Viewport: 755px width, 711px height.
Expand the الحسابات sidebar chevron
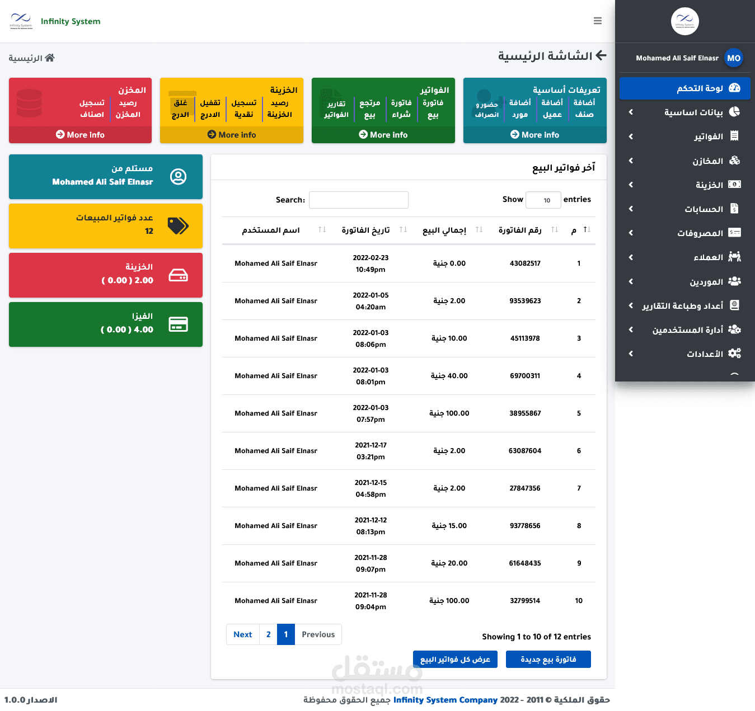[x=631, y=209]
